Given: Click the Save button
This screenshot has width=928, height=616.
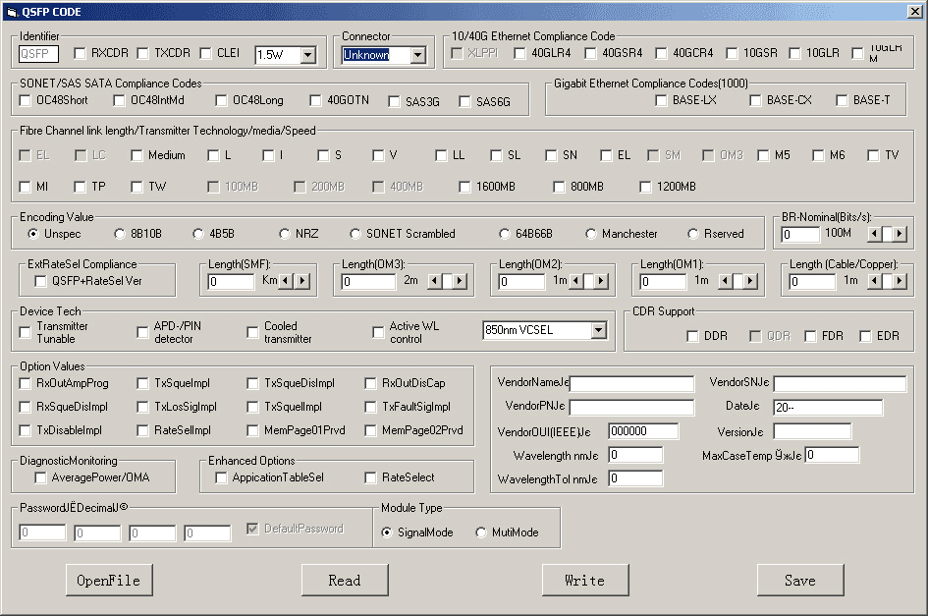Looking at the screenshot, I should tap(799, 580).
